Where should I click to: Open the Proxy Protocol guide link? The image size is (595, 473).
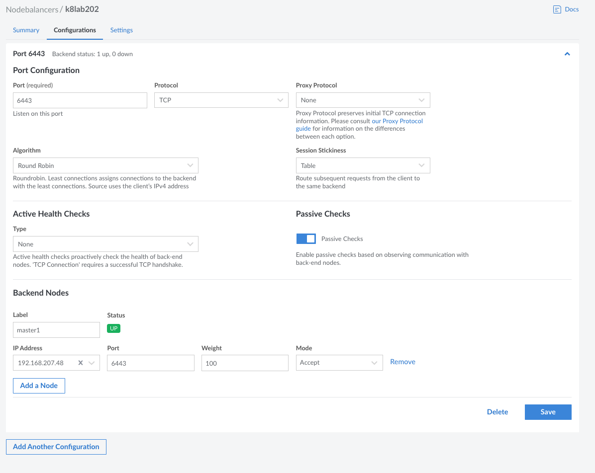[397, 121]
